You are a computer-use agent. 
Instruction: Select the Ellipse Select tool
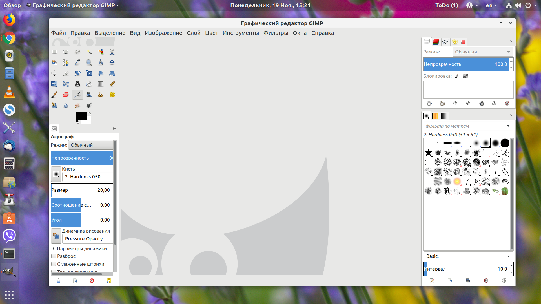tap(66, 52)
